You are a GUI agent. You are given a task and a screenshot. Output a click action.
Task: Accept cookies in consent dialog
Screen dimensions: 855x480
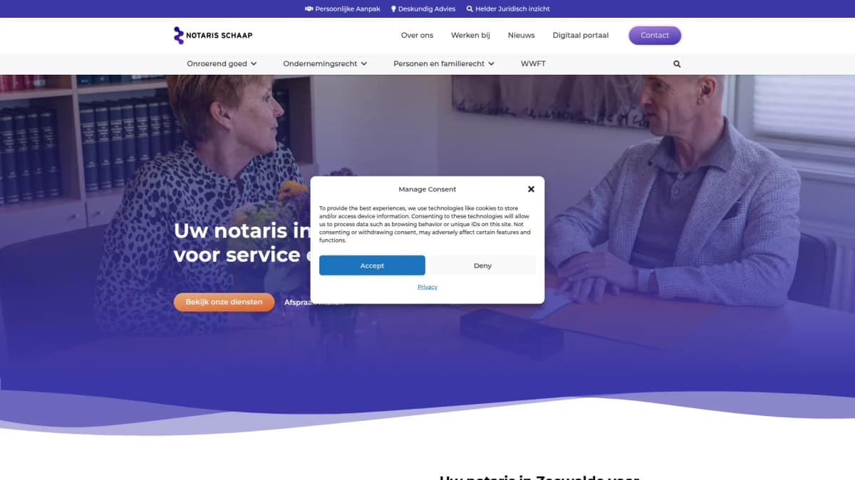[372, 265]
